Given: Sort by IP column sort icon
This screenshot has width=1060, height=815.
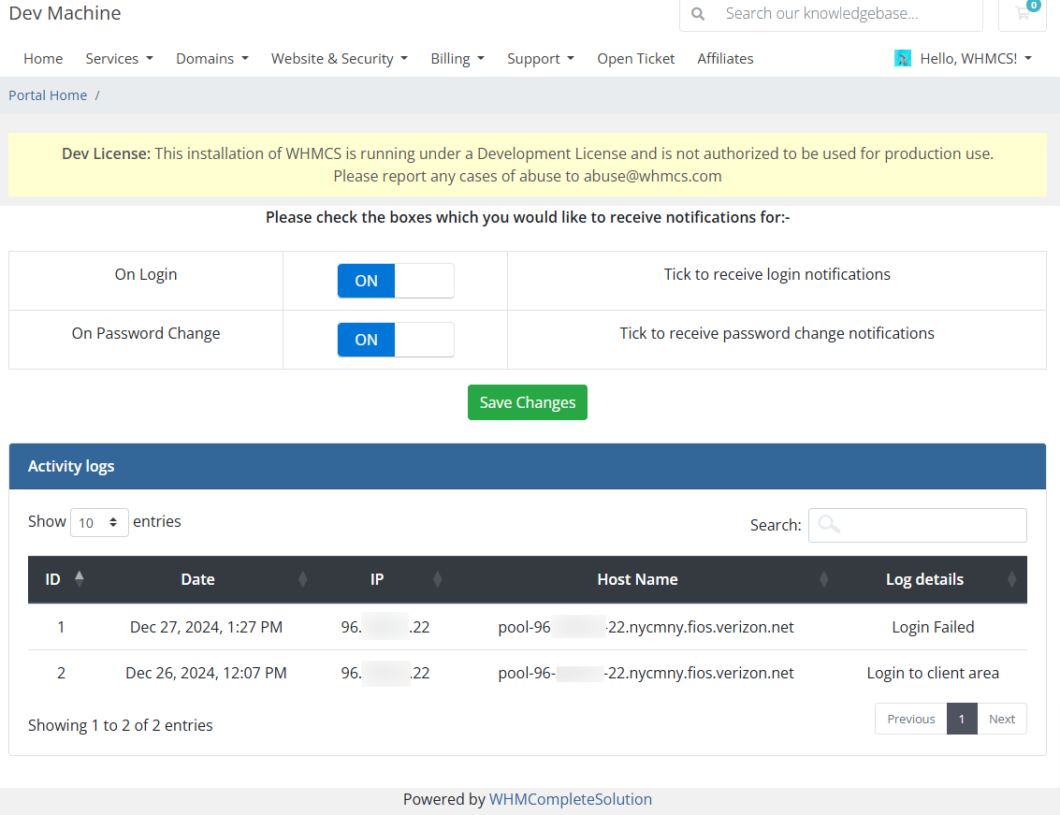Looking at the screenshot, I should point(438,579).
